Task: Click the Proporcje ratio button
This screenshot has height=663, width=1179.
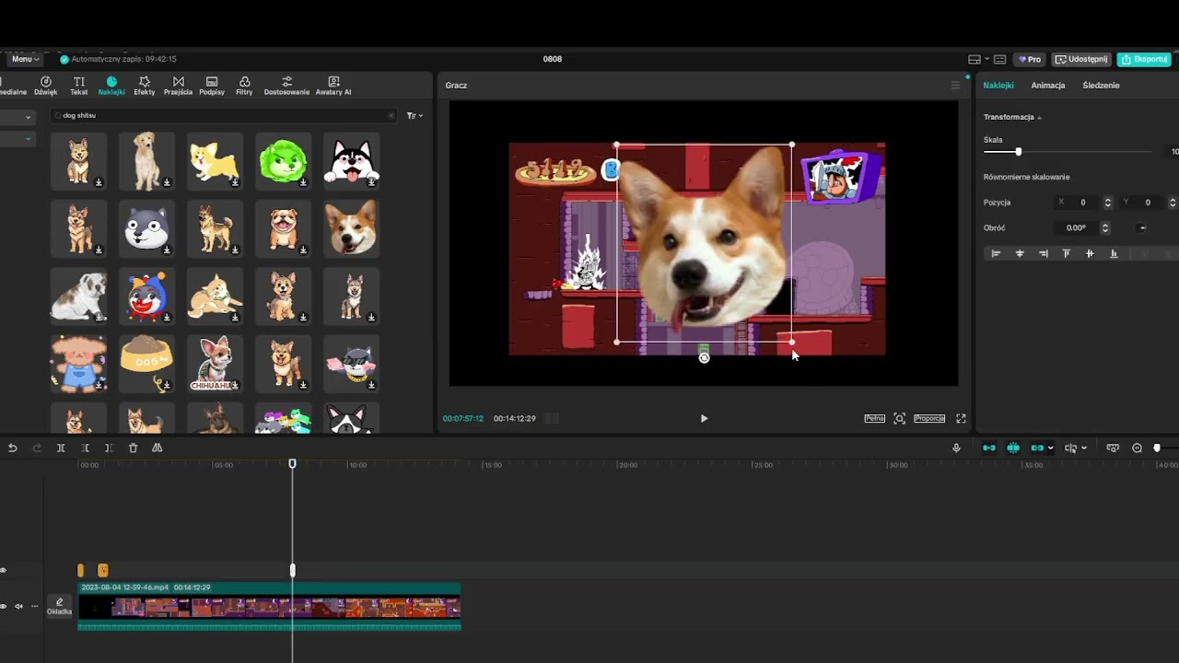Action: pos(929,418)
